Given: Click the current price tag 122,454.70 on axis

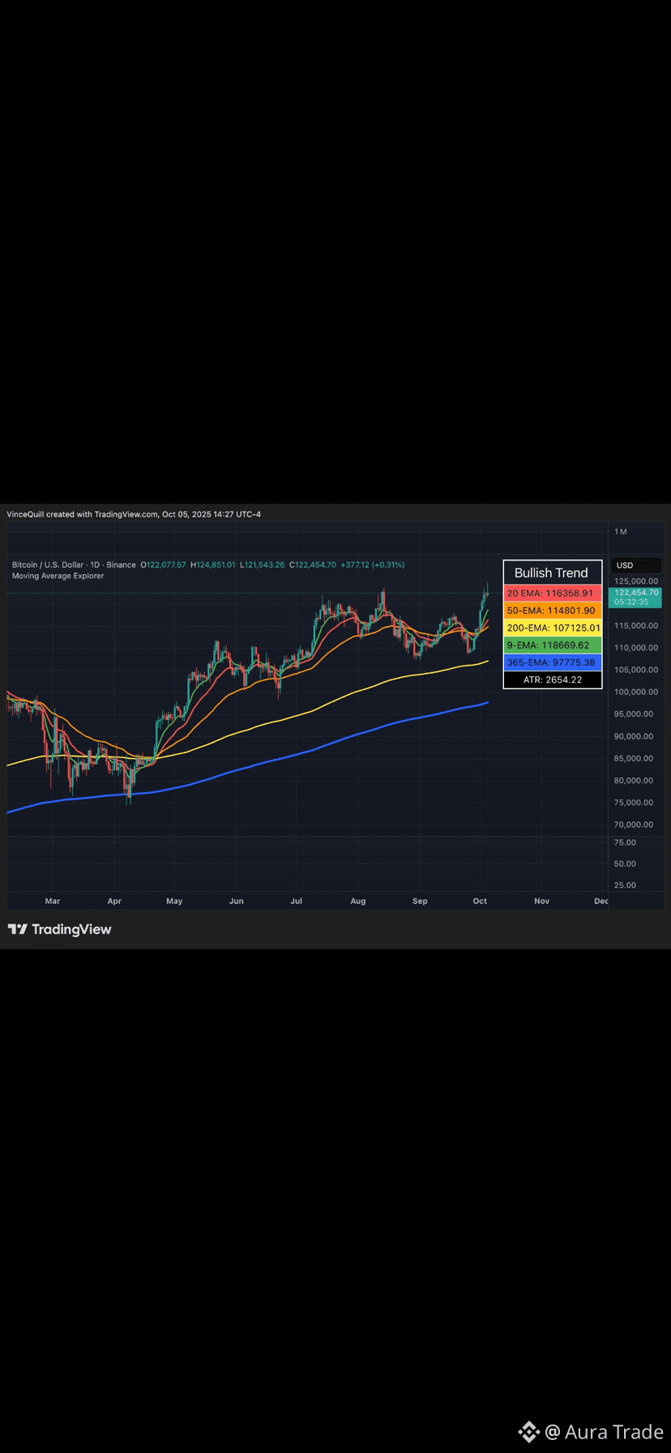Looking at the screenshot, I should tap(635, 597).
